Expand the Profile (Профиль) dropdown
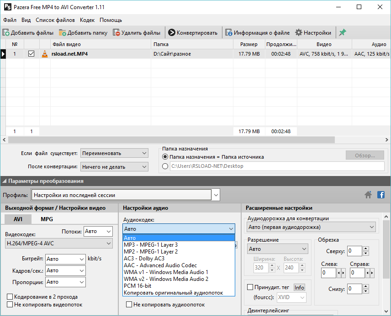391x316 pixels. coord(217,195)
